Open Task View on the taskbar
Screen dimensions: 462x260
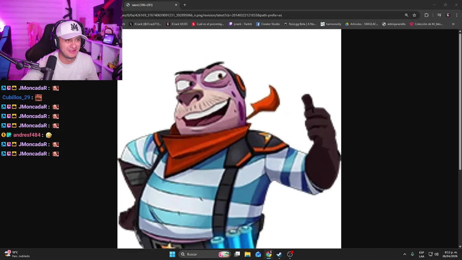(237, 254)
